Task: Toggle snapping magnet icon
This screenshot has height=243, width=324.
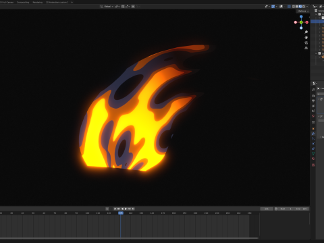Action: click(123, 7)
